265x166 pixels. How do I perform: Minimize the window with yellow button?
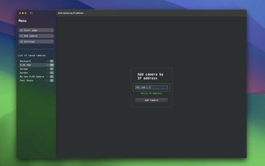click(x=23, y=13)
